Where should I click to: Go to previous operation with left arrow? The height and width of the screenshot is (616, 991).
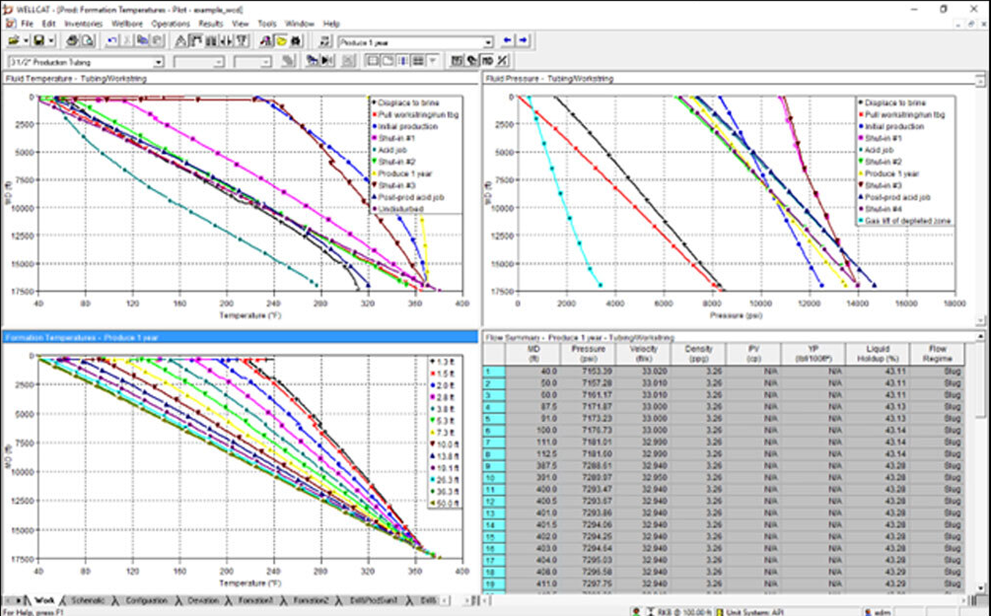pos(508,41)
